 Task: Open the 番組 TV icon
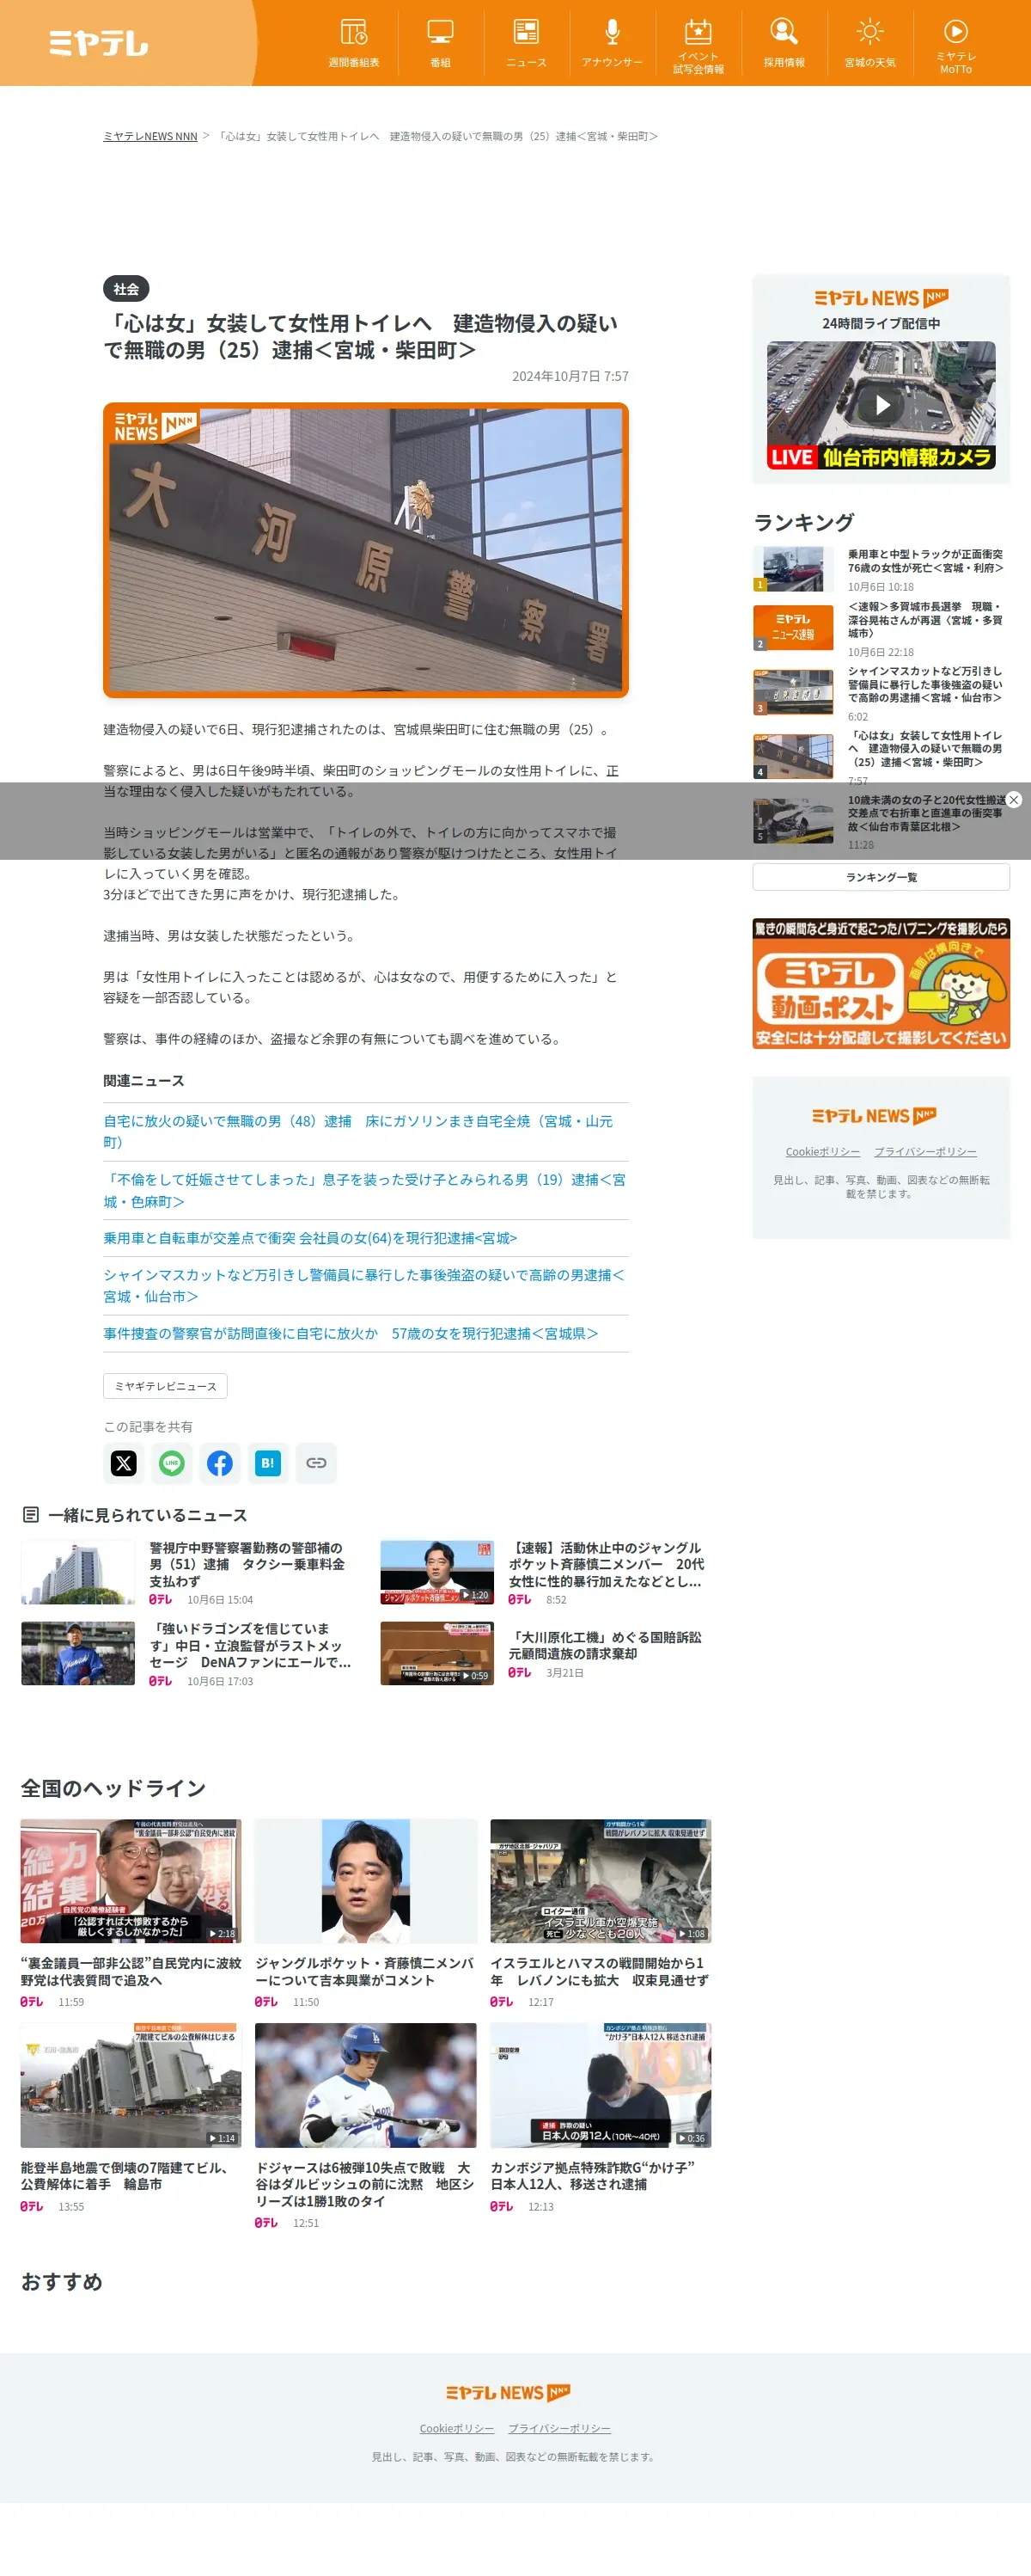click(441, 43)
